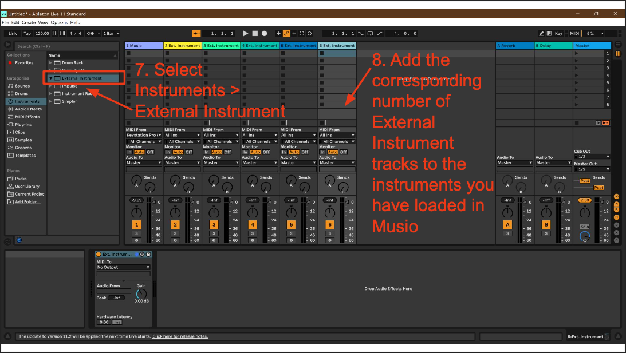The image size is (626, 353).
Task: Toggle the Mixer section M selector
Action: click(x=616, y=217)
